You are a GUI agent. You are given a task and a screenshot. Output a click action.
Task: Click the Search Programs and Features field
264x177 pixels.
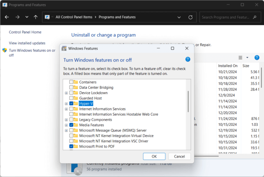[230, 17]
